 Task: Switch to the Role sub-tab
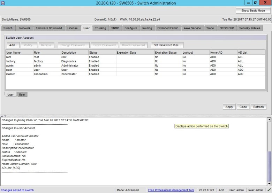(22, 95)
